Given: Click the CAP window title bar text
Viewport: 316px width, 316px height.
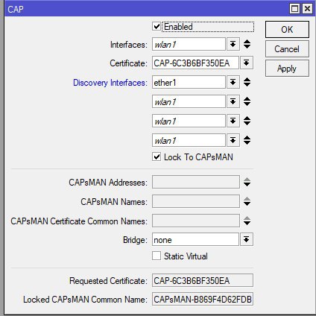Looking at the screenshot, I should 16,10.
